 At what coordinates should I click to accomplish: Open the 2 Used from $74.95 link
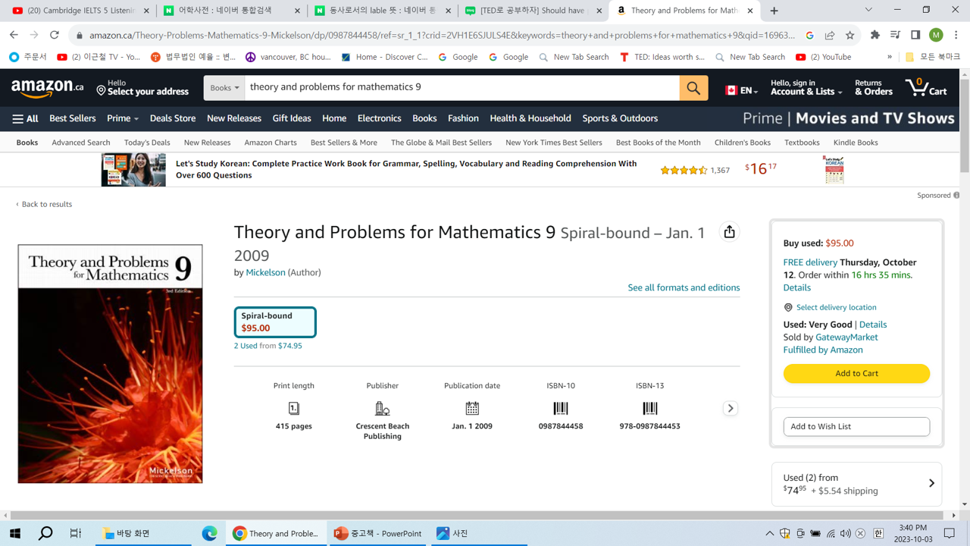point(268,346)
